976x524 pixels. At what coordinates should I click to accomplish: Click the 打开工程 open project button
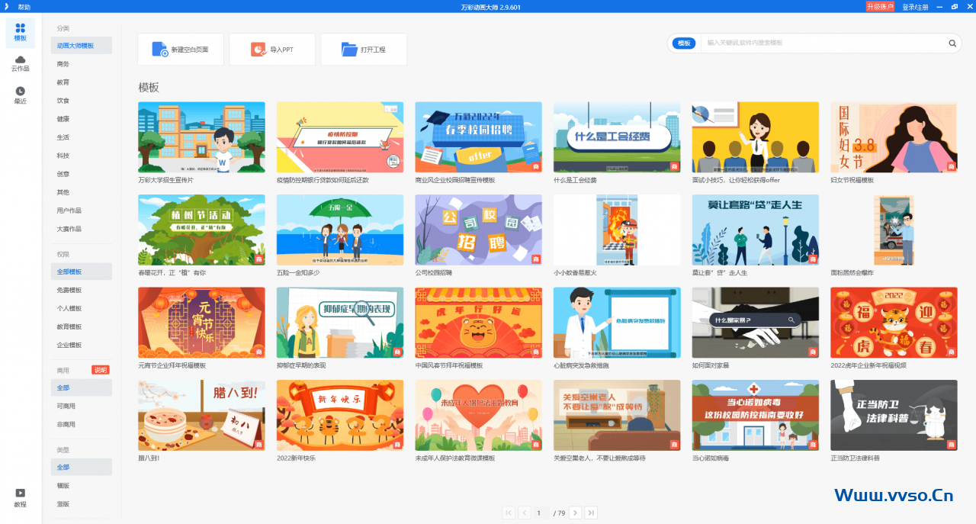click(x=364, y=50)
